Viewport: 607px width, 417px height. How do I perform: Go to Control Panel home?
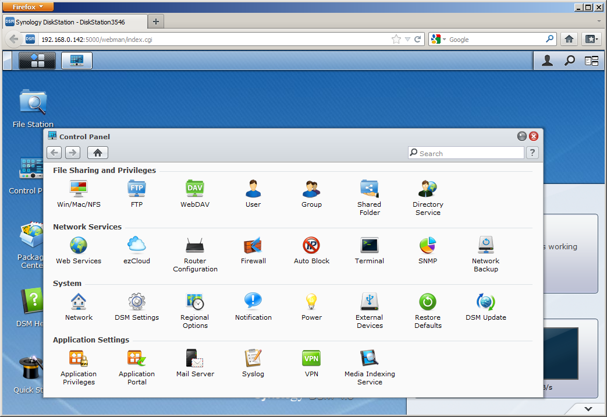point(98,153)
